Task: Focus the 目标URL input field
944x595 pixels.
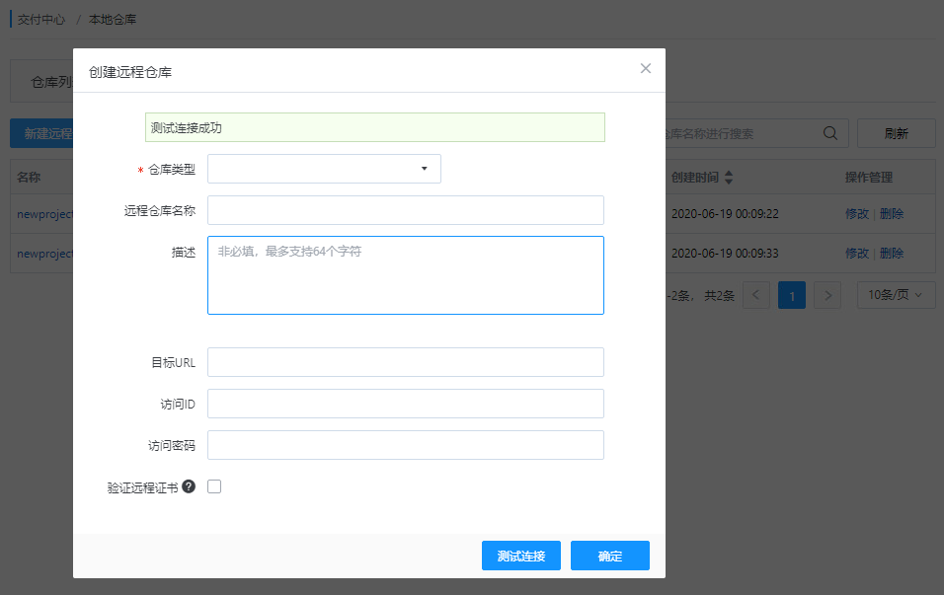Action: pyautogui.click(x=405, y=362)
